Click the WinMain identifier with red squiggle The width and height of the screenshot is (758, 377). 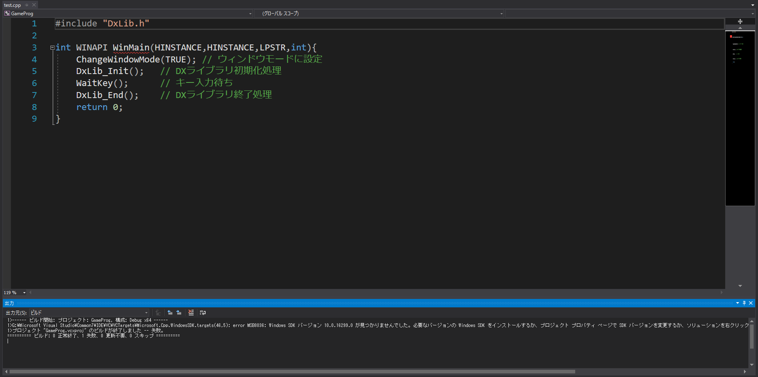(x=131, y=48)
